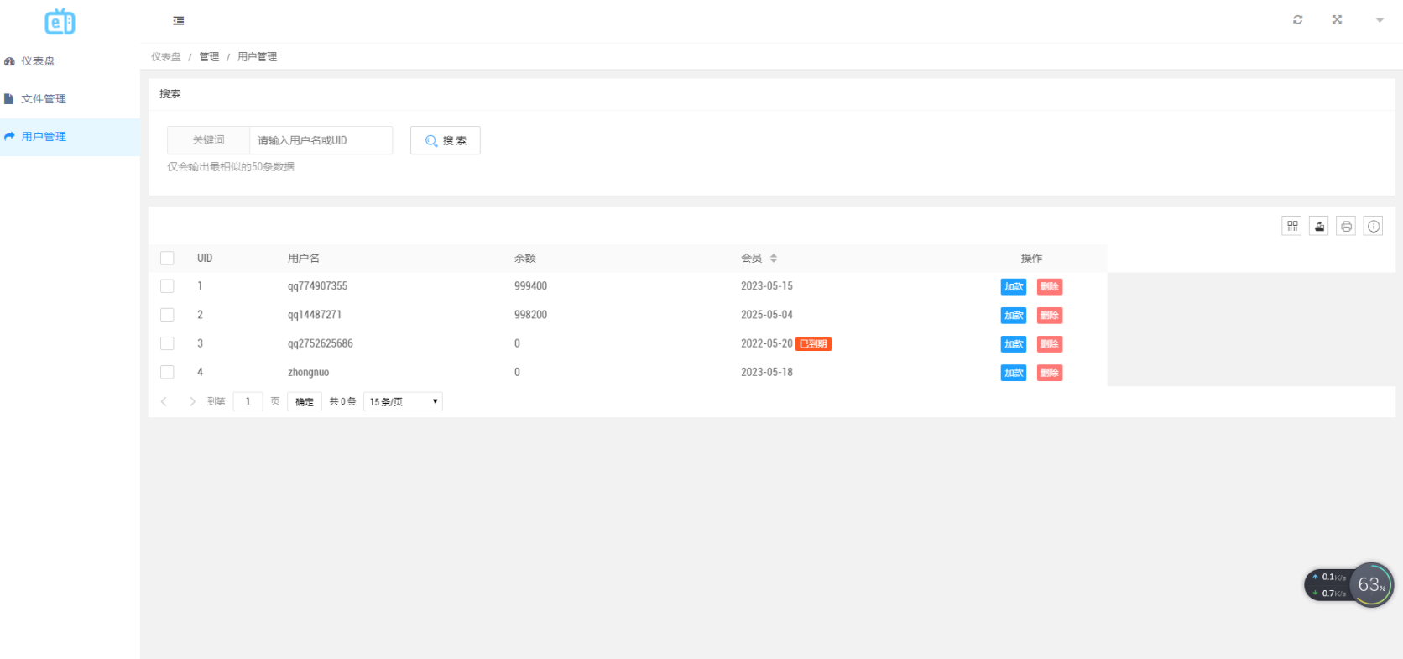Open the 15 条/页 page size dropdown
This screenshot has height=659, width=1403.
coord(403,402)
